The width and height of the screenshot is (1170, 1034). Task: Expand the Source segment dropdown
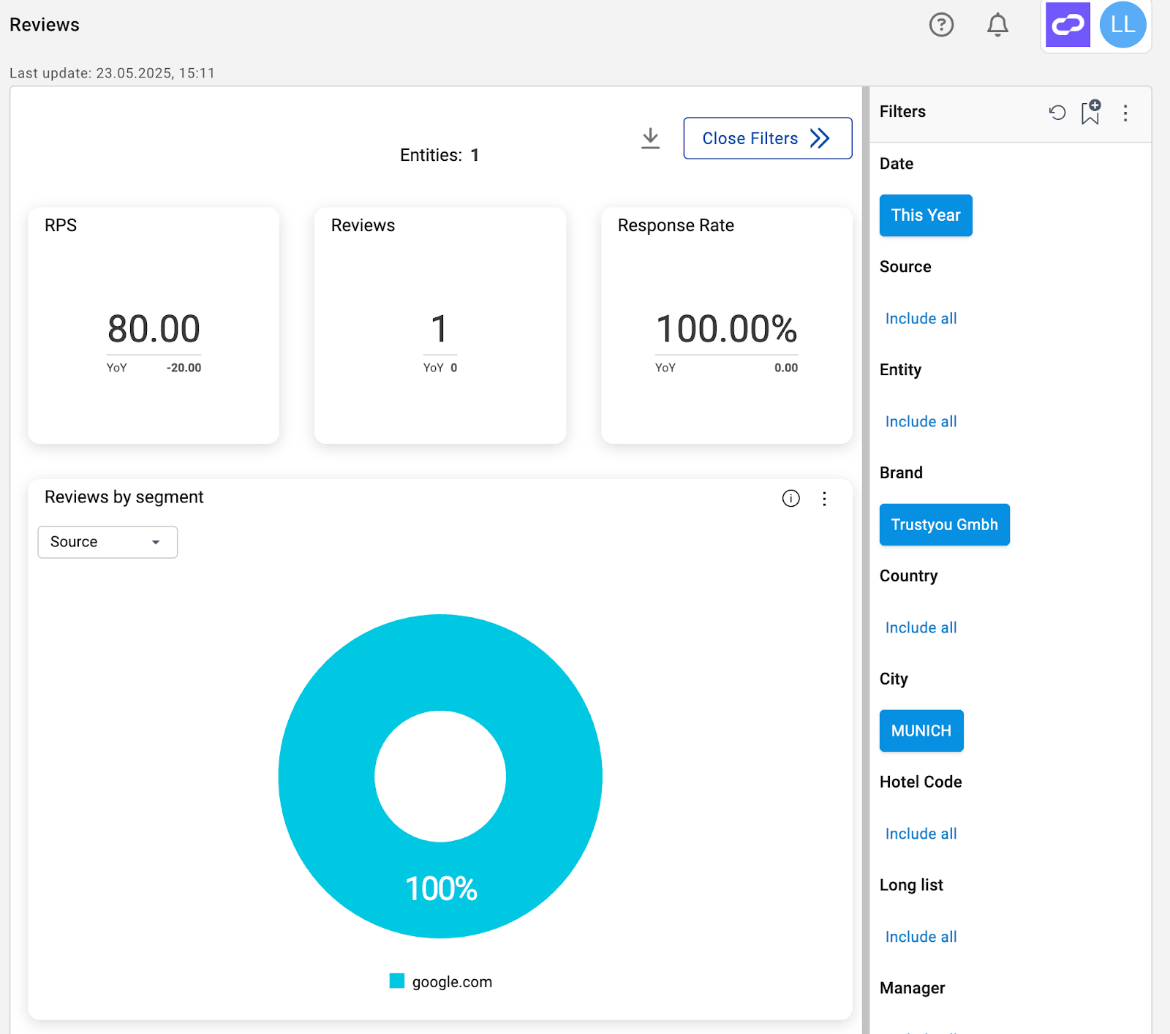(107, 542)
